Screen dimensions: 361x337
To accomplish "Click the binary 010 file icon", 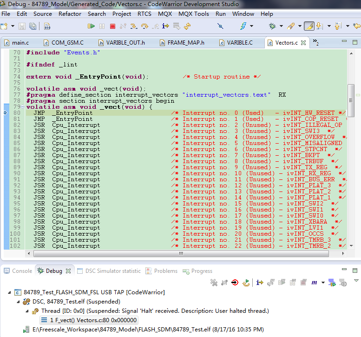I will 47,26.
